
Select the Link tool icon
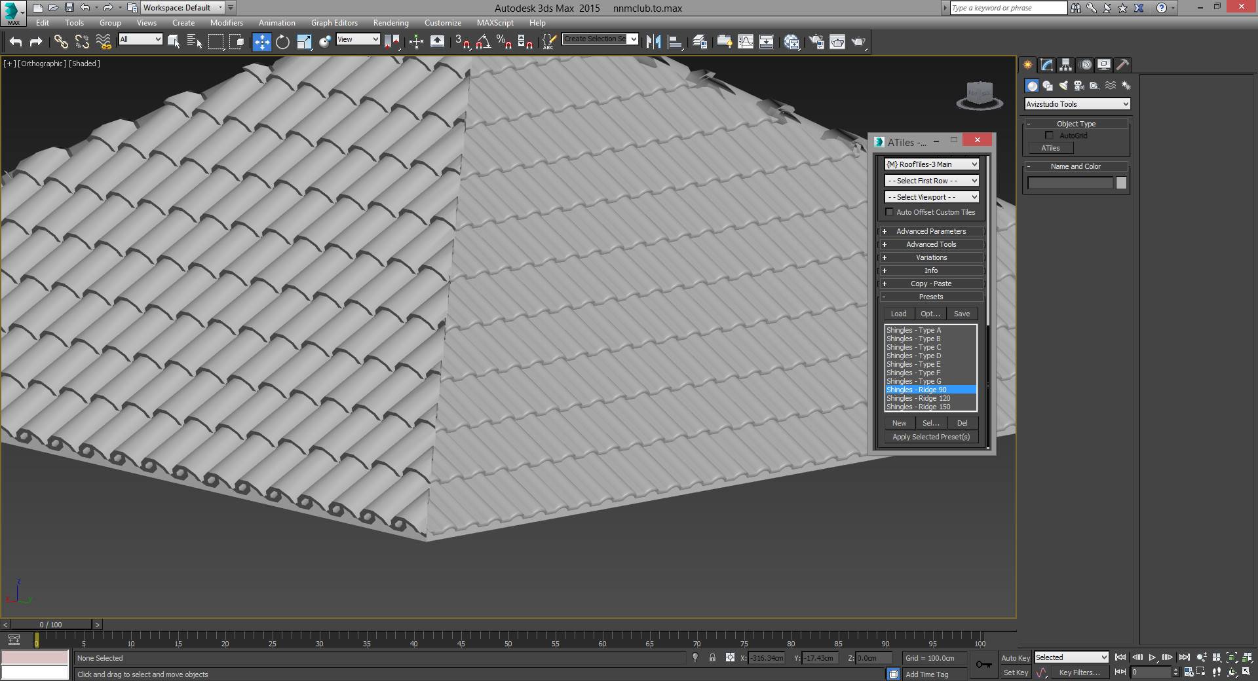(x=60, y=42)
